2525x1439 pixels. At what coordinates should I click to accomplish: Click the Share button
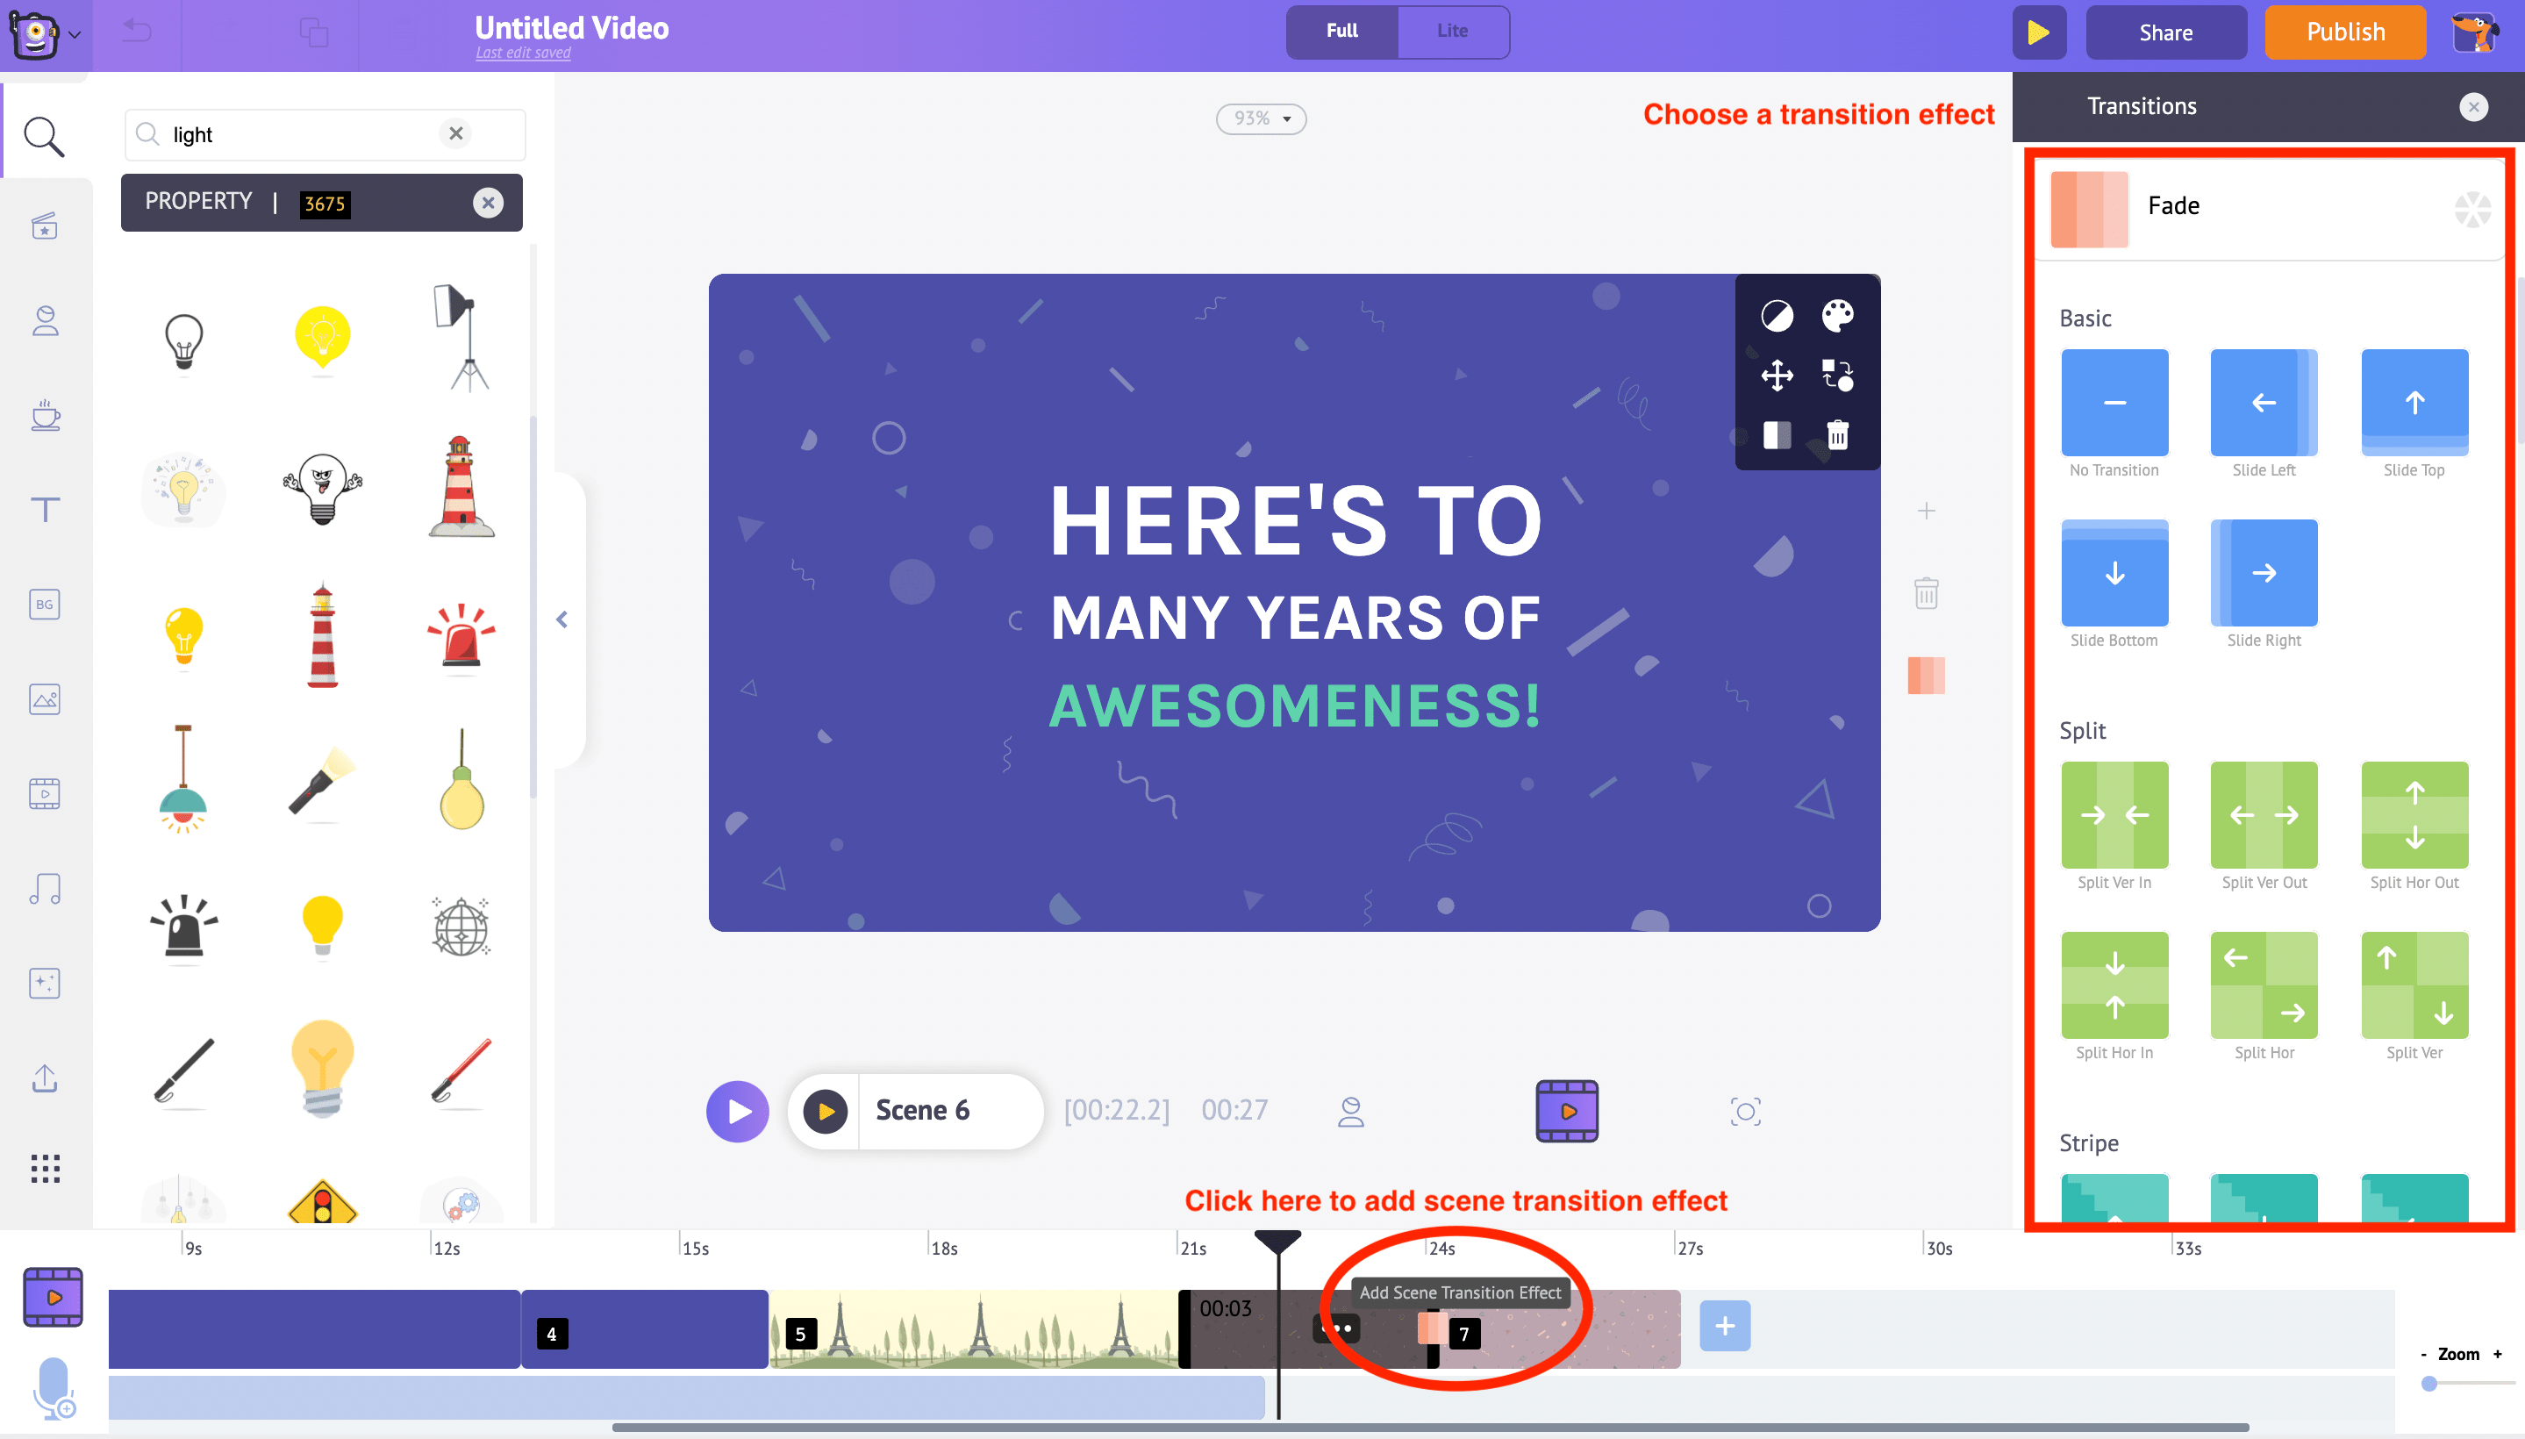pos(2165,32)
